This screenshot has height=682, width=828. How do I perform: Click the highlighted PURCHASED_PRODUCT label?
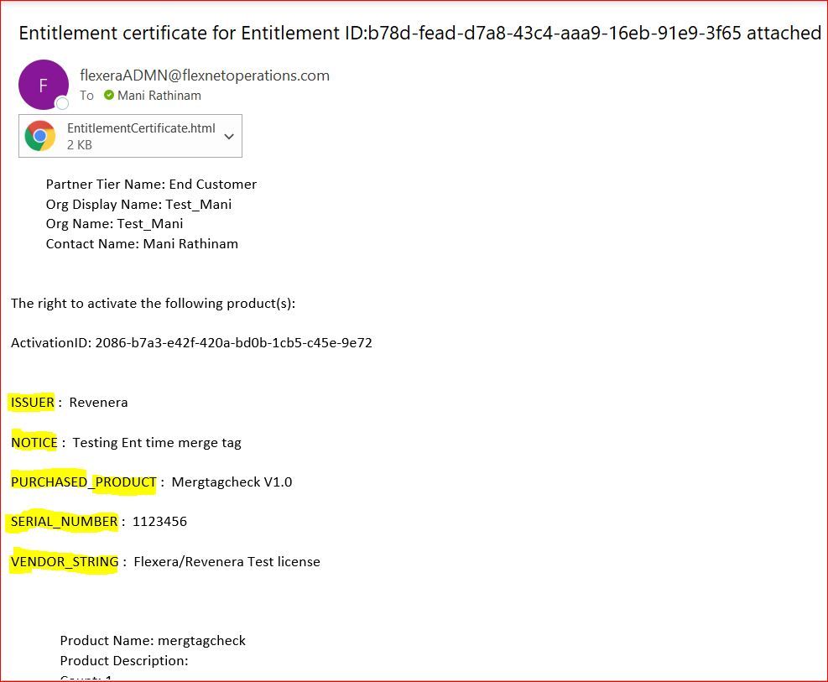(x=83, y=482)
